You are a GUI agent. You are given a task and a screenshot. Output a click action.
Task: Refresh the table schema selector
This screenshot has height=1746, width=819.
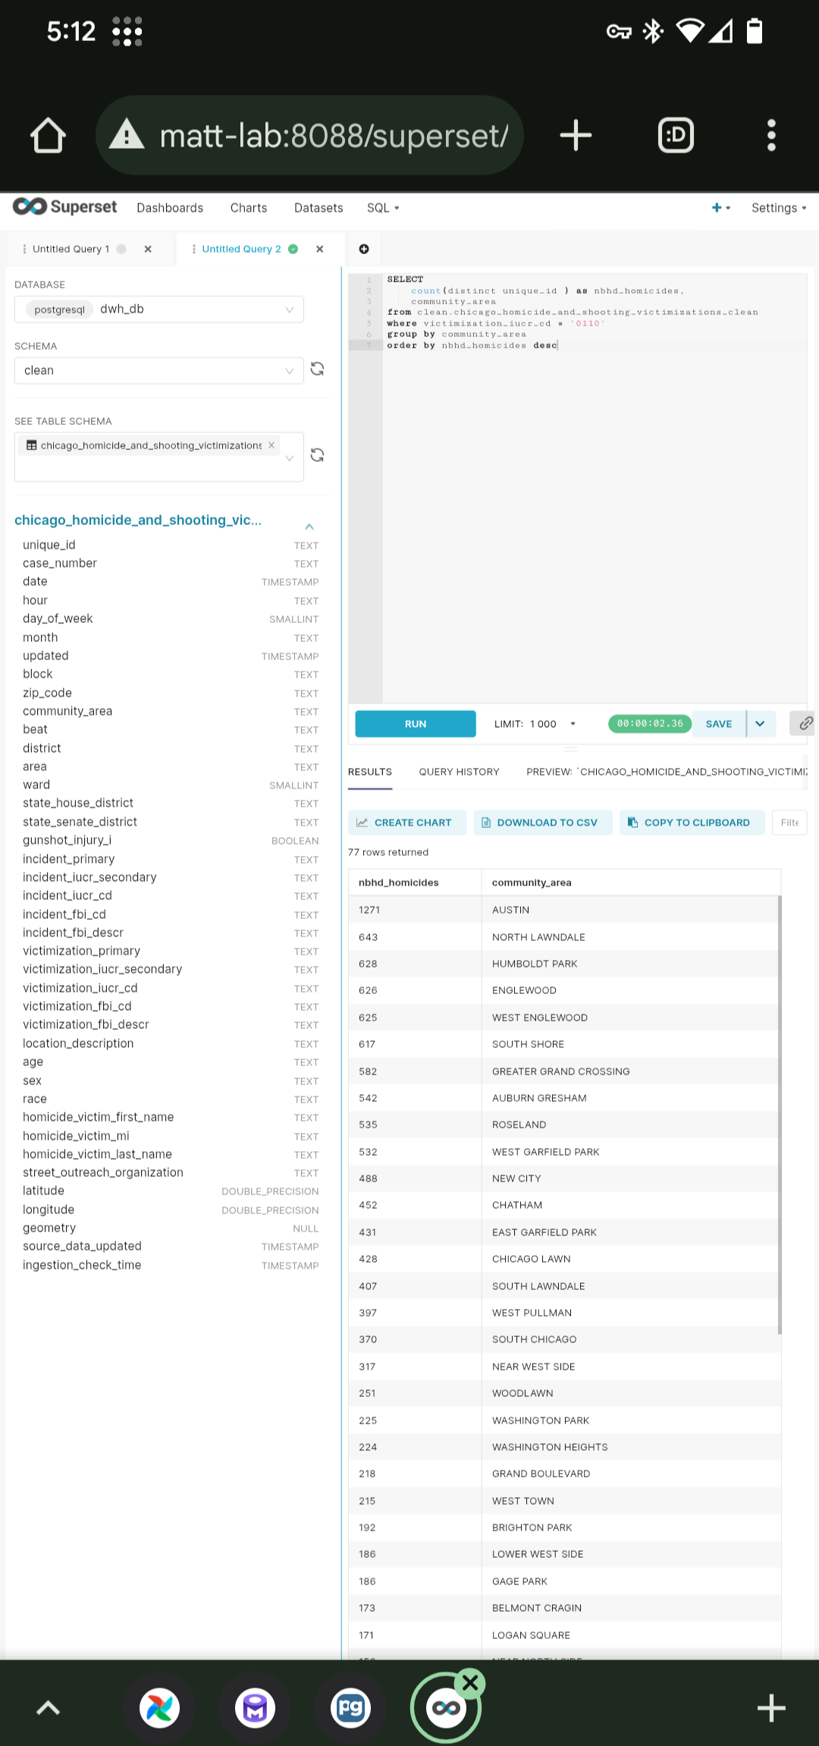318,455
